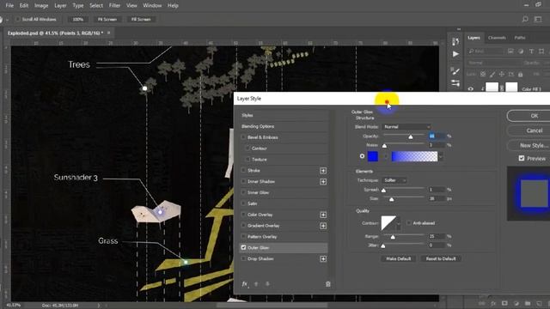Enable the Inner Glow checkbox
The image size is (550, 309).
tap(243, 192)
